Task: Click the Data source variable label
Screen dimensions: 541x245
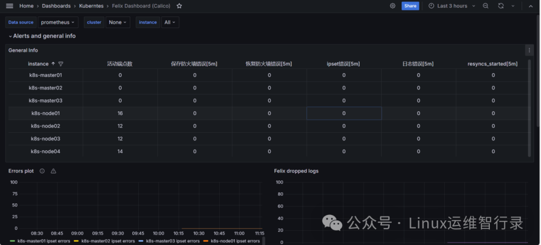Action: pyautogui.click(x=21, y=22)
